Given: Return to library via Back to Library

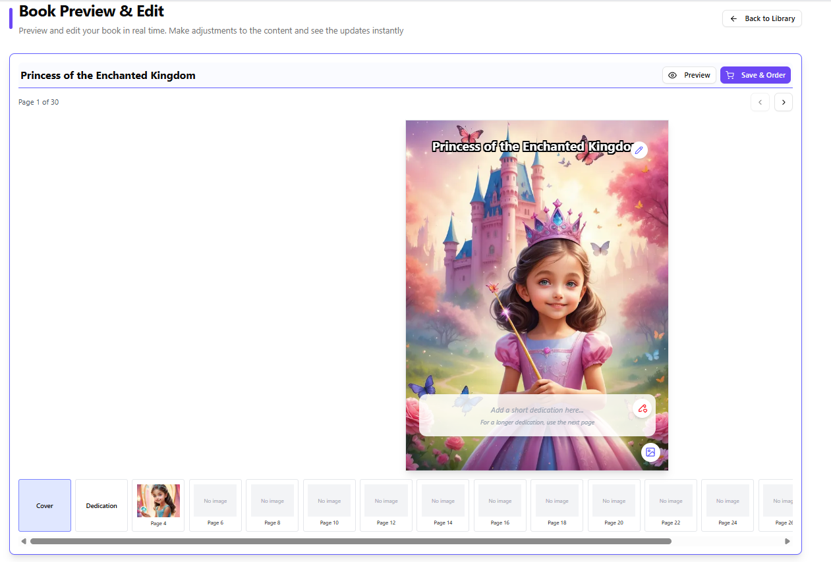Looking at the screenshot, I should pyautogui.click(x=762, y=18).
